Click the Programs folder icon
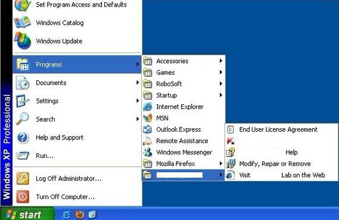 [x=23, y=64]
